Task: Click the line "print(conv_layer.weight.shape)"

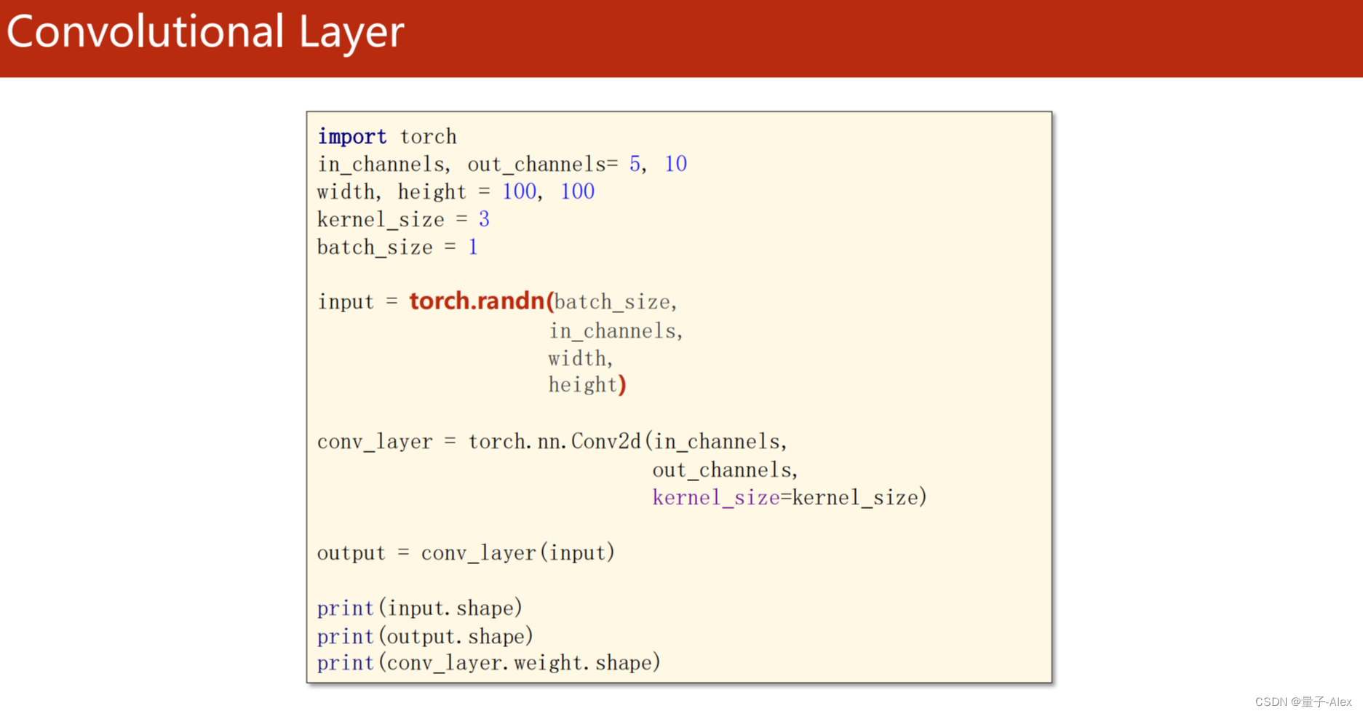Action: (489, 663)
